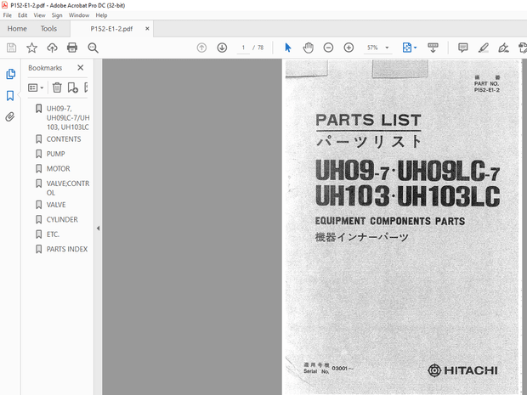Jump to PUMP bookmark
The width and height of the screenshot is (527, 395).
(55, 154)
